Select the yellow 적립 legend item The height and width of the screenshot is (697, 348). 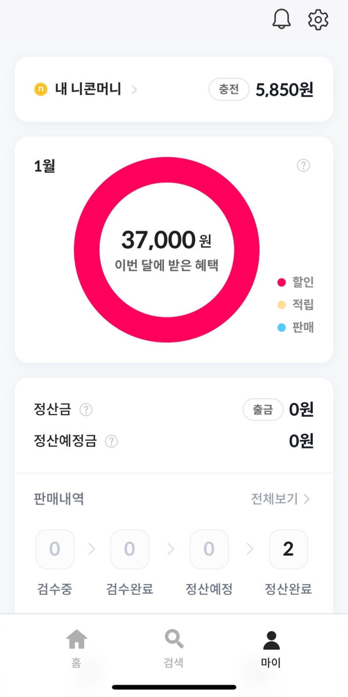[296, 305]
